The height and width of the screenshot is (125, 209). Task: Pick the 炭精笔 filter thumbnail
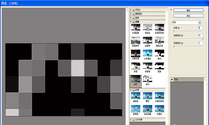pos(147,66)
